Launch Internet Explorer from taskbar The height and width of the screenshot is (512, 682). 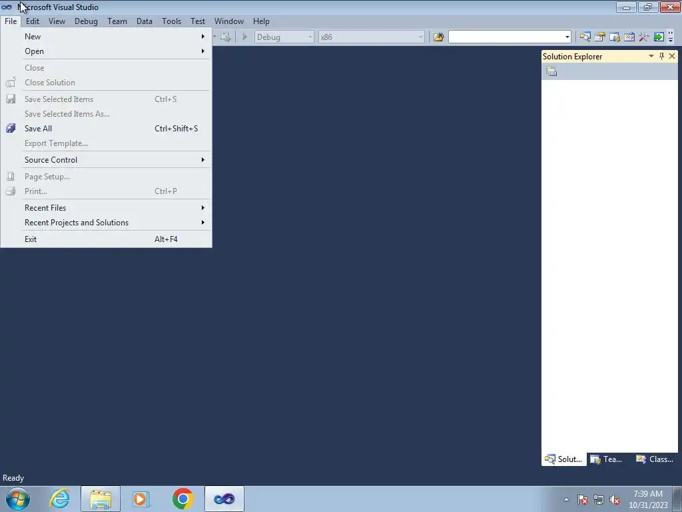(59, 499)
